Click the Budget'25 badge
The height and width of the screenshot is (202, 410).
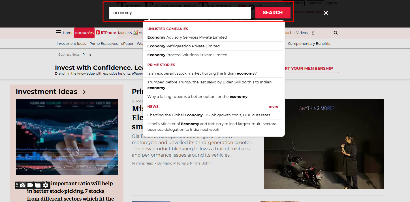coord(84,33)
